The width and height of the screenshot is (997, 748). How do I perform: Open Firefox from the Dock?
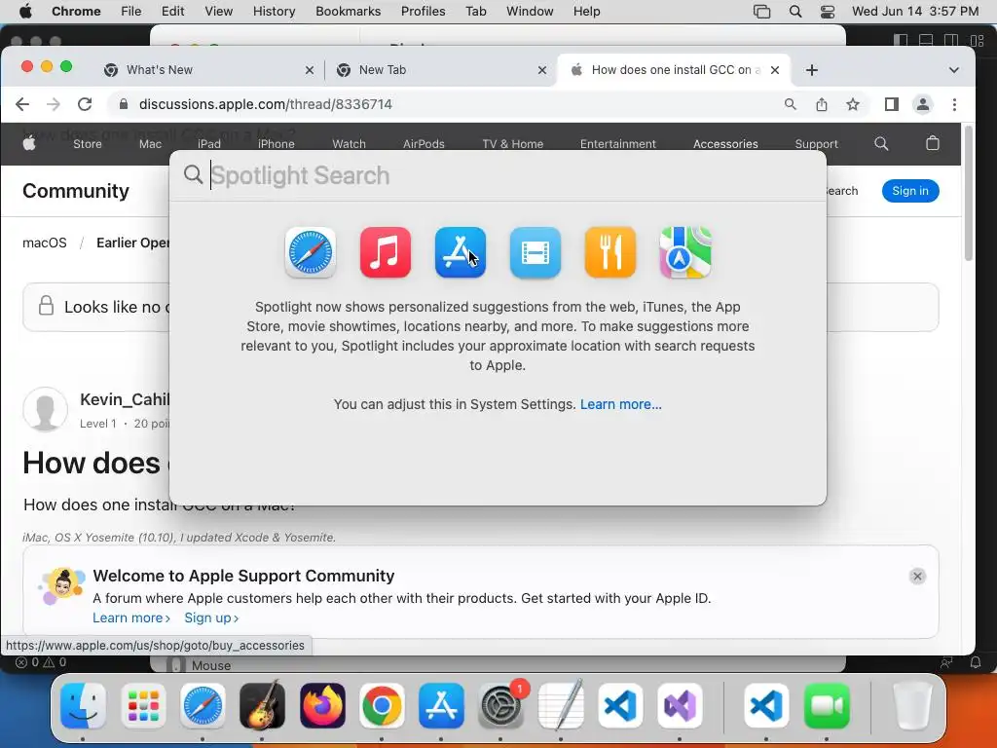click(x=322, y=706)
